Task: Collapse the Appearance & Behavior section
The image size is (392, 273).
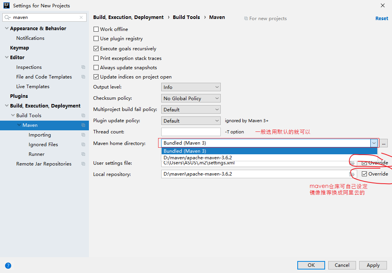Action: [7, 28]
